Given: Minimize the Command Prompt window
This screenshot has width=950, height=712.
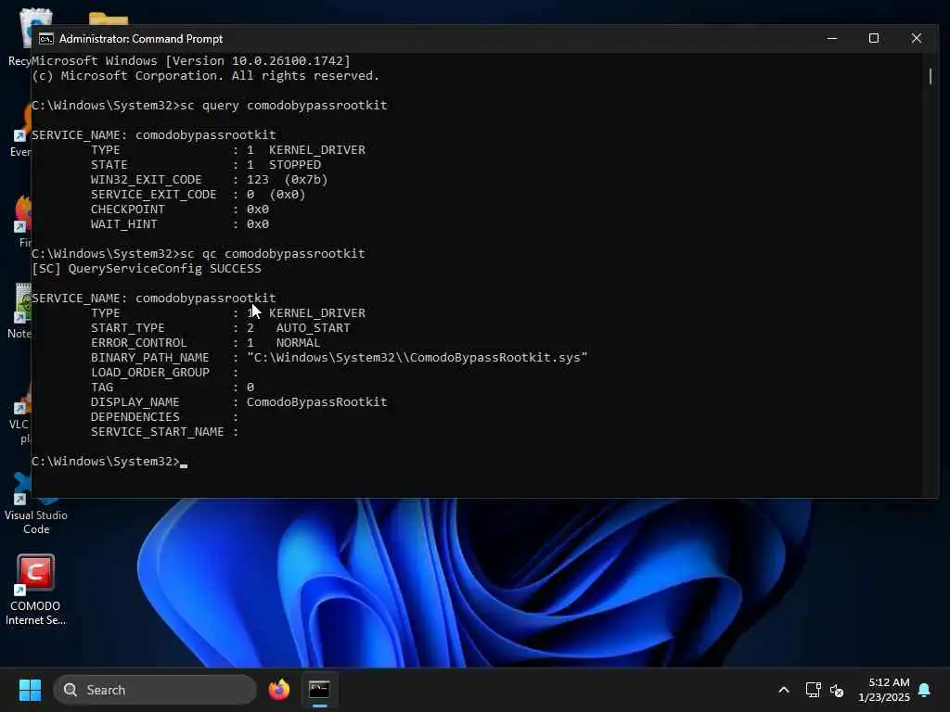Looking at the screenshot, I should pyautogui.click(x=832, y=38).
